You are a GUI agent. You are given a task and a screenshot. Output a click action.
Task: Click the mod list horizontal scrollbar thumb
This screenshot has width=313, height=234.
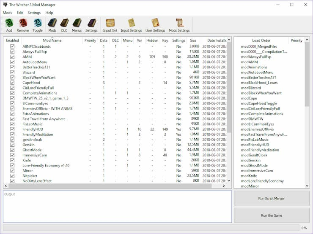click(x=110, y=186)
